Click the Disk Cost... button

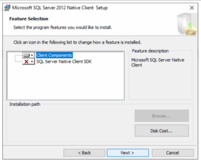point(161,131)
